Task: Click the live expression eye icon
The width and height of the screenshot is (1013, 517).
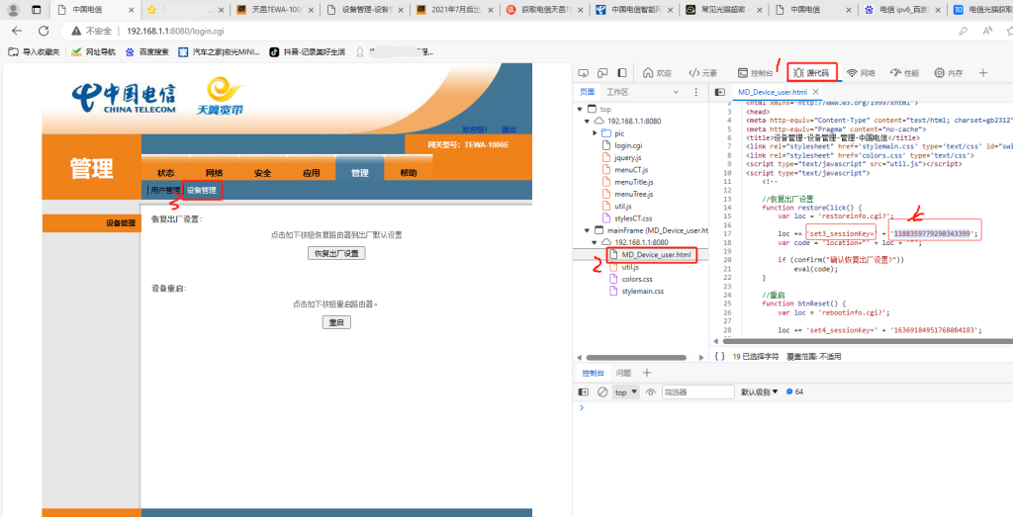Action: click(x=651, y=391)
